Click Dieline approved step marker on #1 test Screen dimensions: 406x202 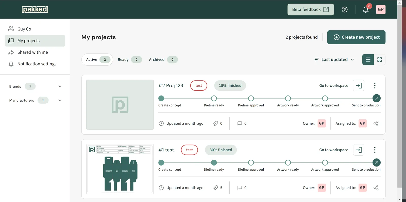click(251, 163)
